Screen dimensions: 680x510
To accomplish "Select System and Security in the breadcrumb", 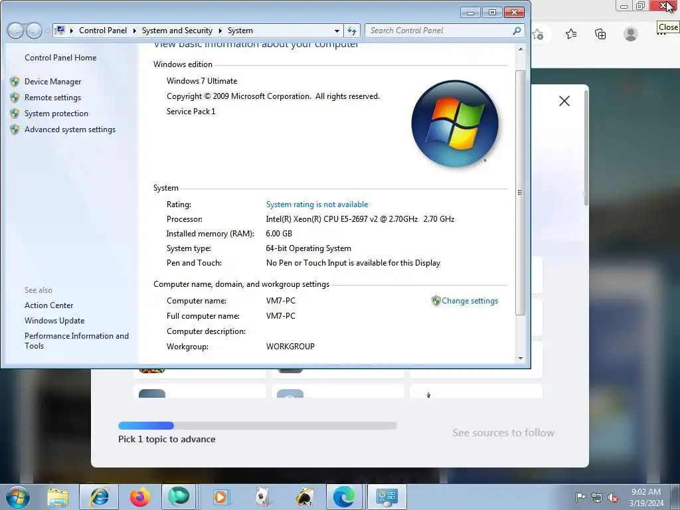I will click(177, 31).
